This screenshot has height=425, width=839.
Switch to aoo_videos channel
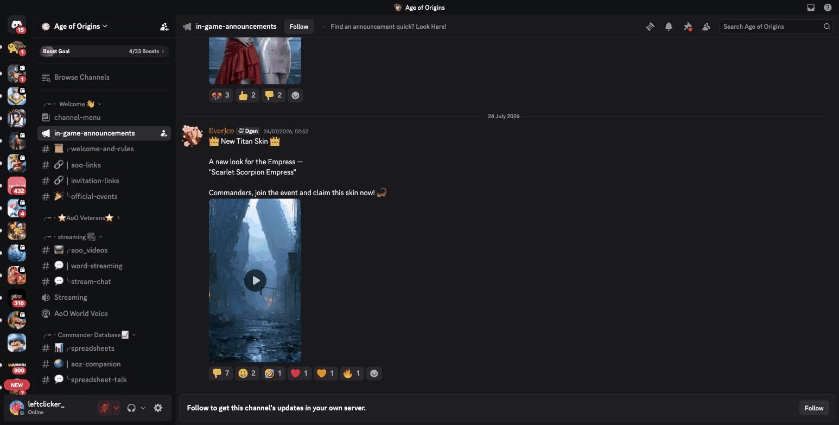point(104,250)
